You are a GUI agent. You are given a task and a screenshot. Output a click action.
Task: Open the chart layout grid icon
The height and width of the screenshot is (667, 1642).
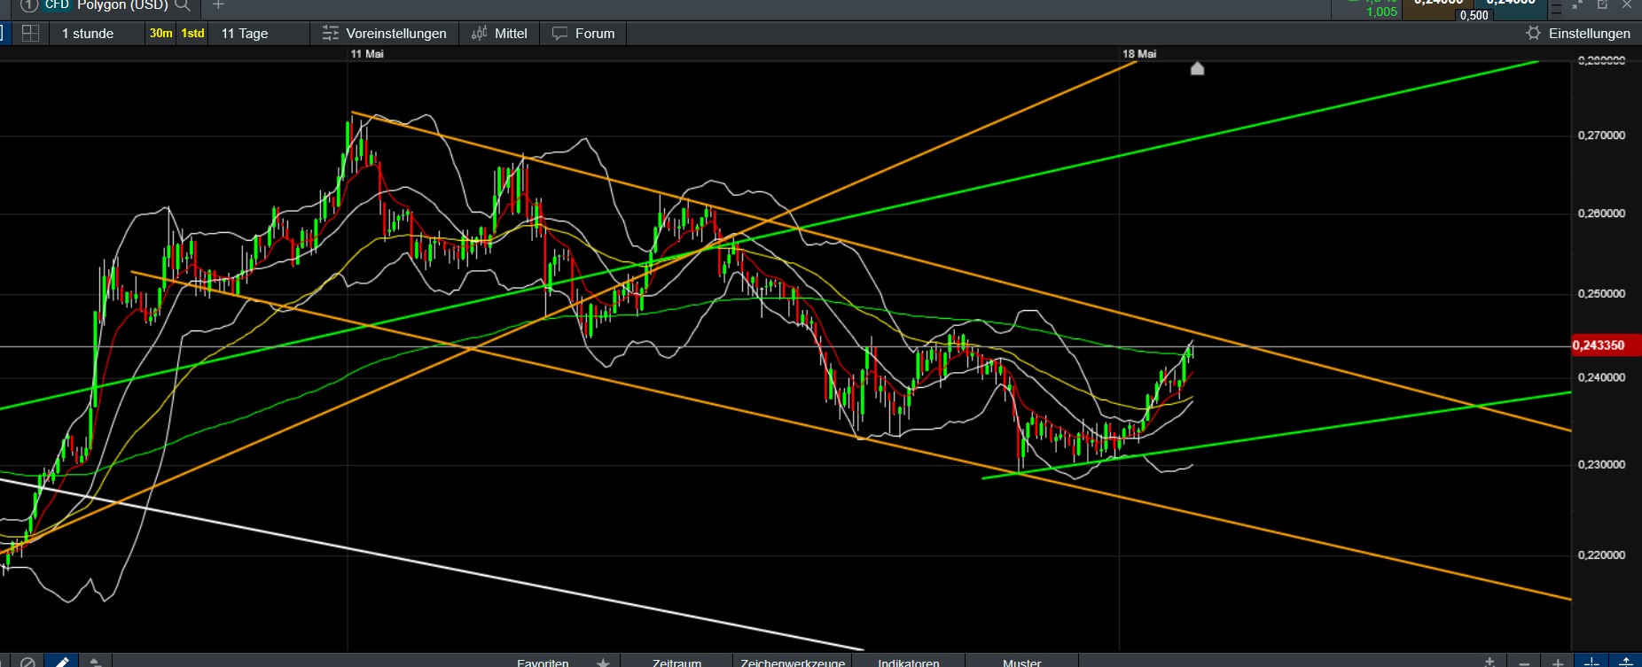30,34
